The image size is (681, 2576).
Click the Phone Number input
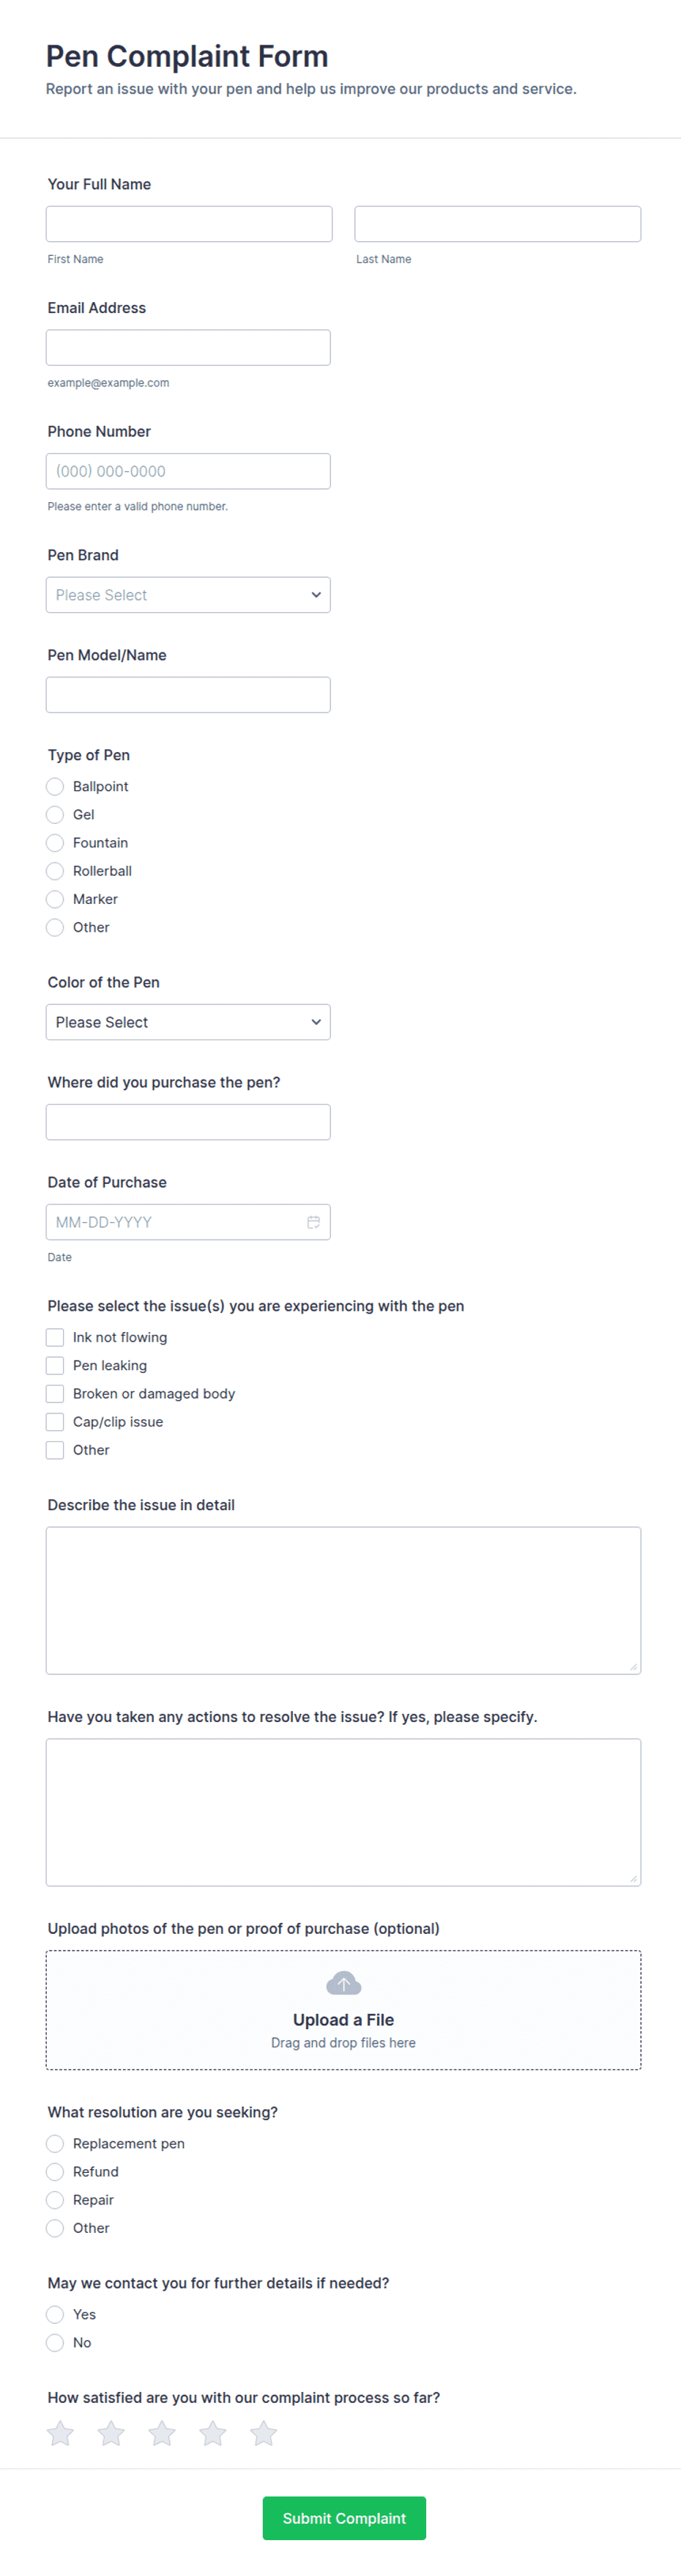187,471
